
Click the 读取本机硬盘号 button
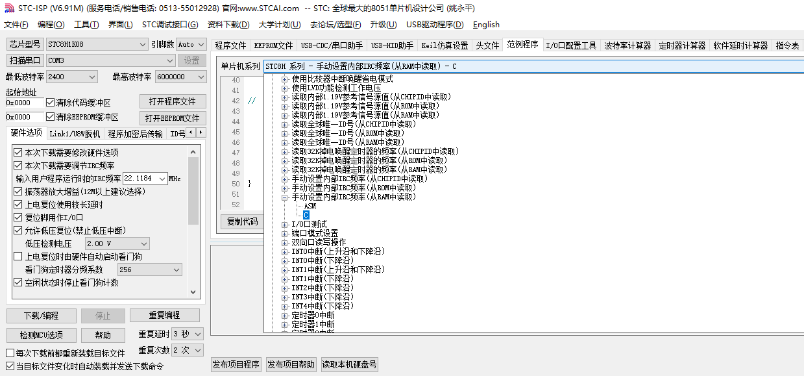[350, 364]
